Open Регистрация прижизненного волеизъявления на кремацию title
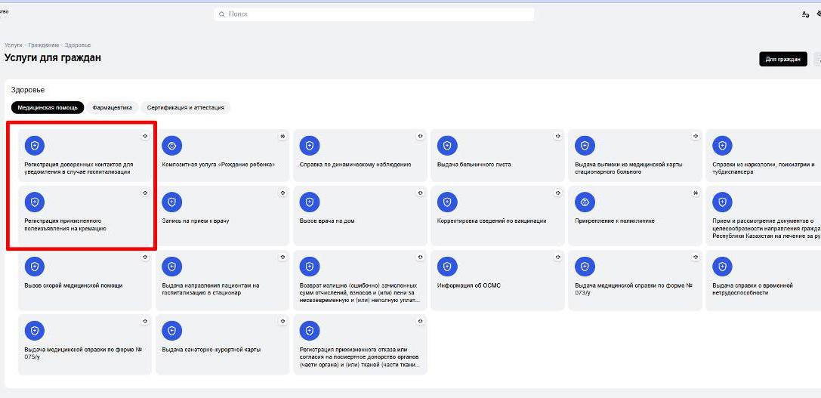Screen dimensions: 821x398 66,224
